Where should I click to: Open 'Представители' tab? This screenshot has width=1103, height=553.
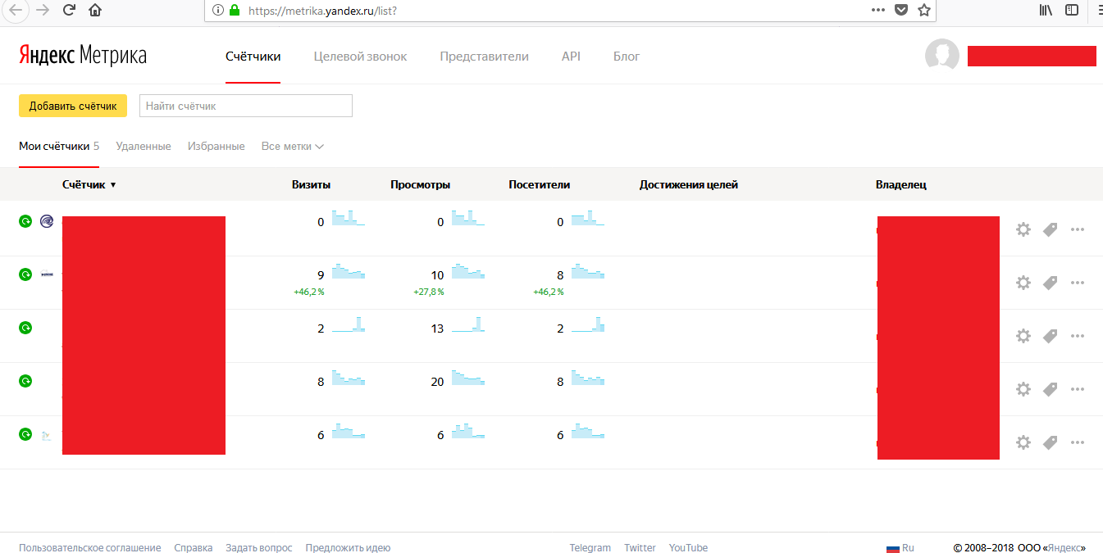point(484,57)
